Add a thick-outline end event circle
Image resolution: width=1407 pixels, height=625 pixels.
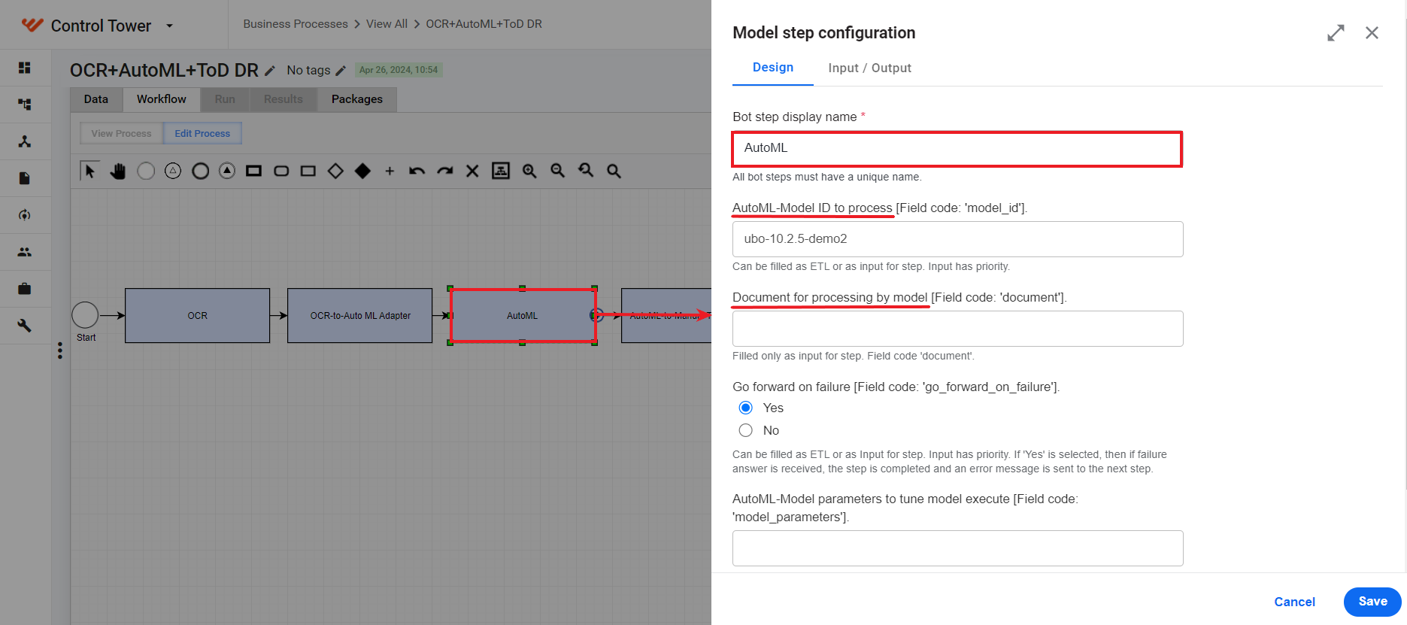tap(200, 171)
